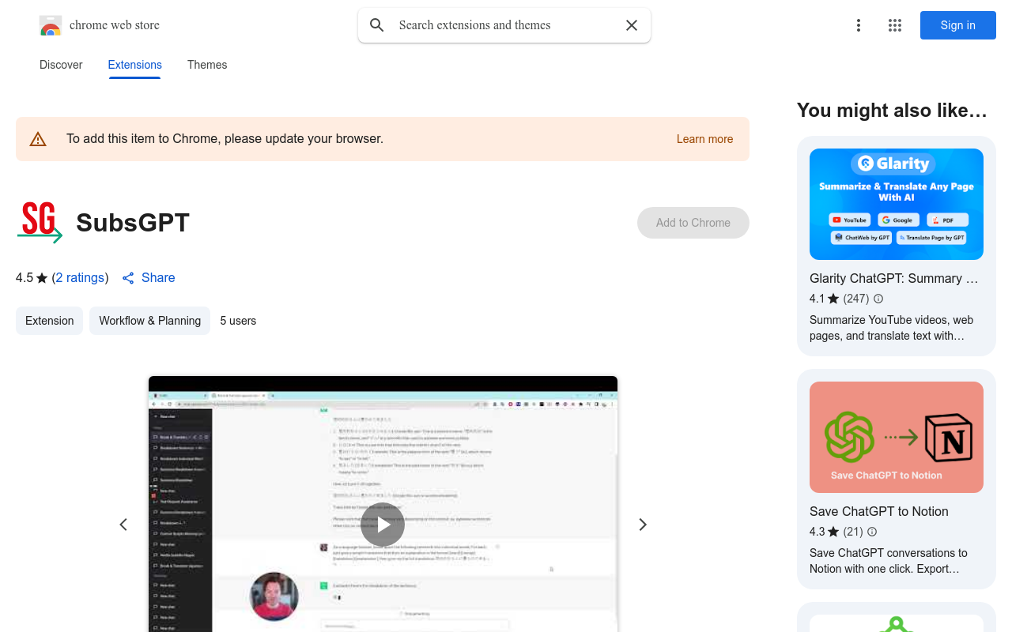Open Glarity ChatGPT: Summary title

pyautogui.click(x=894, y=278)
